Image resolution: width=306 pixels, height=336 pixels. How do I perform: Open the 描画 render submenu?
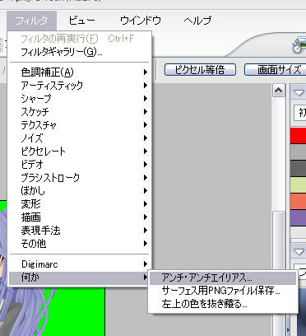tap(80, 217)
